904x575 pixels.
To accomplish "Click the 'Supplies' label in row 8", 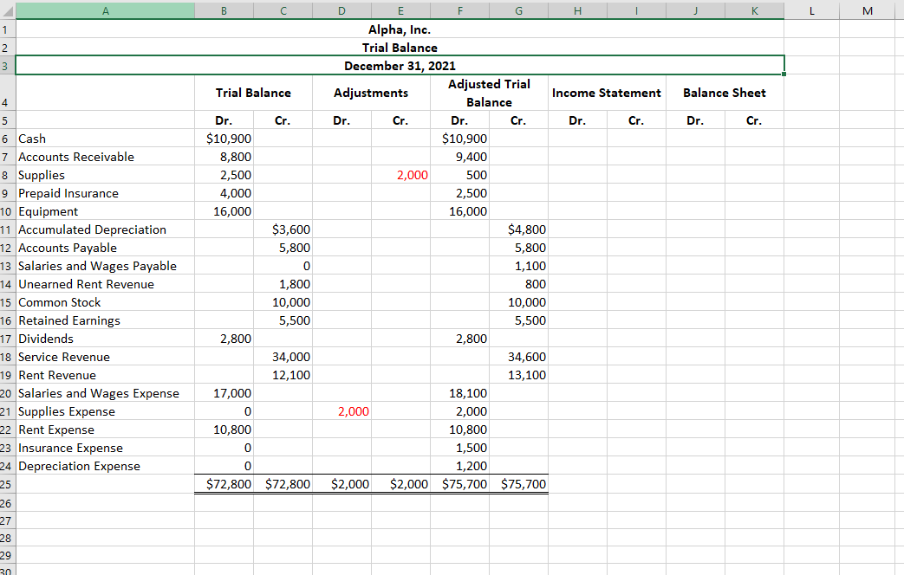I will [x=42, y=175].
